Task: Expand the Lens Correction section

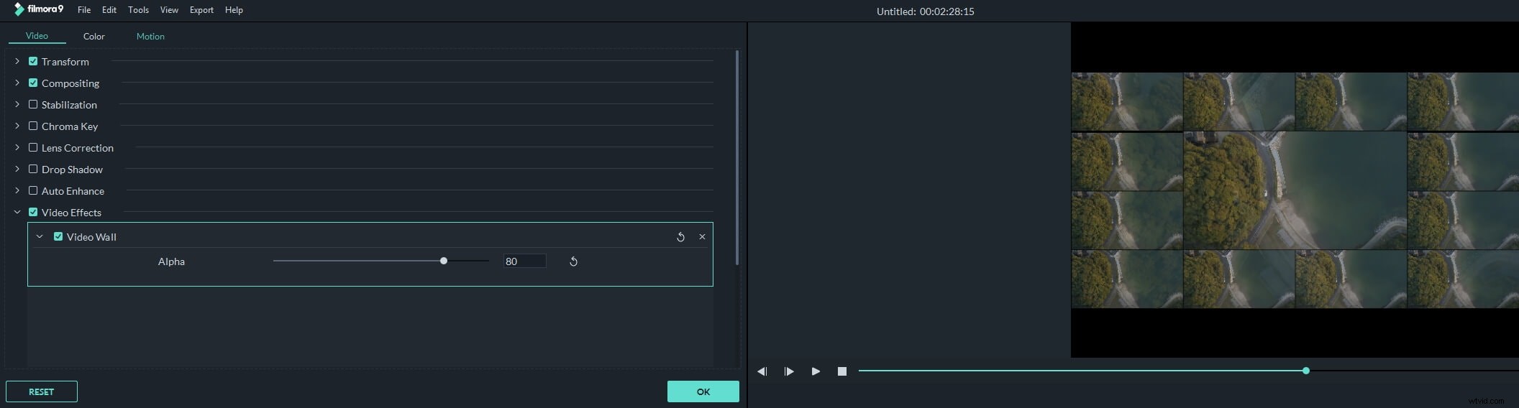Action: point(17,148)
